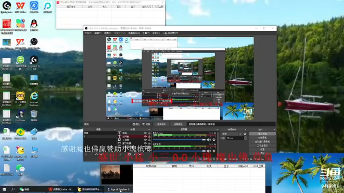
Task: Open OBS Studio desktop shortcut
Action: coord(34,43)
